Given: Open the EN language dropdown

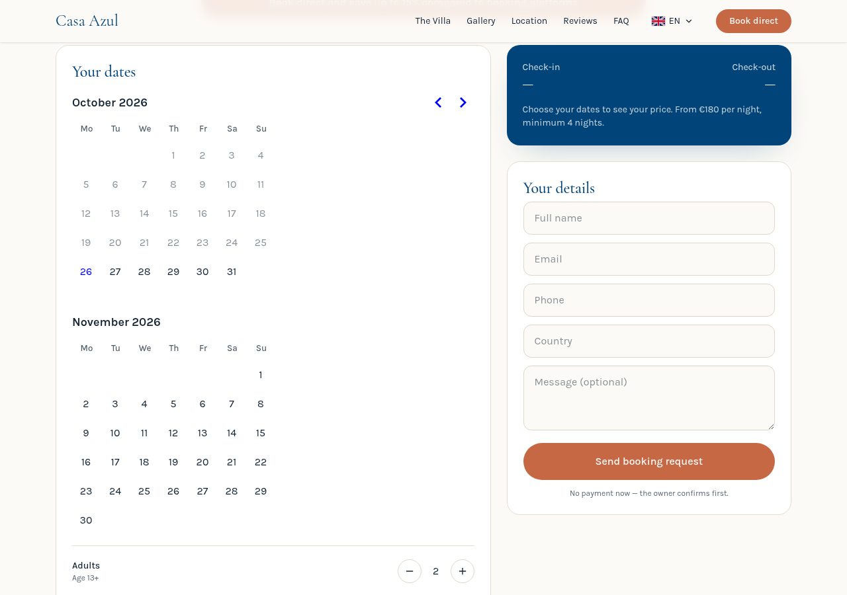Looking at the screenshot, I should [x=672, y=21].
